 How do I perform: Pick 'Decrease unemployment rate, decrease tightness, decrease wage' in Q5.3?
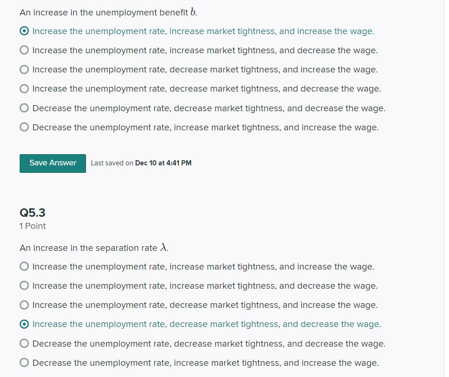[24, 343]
